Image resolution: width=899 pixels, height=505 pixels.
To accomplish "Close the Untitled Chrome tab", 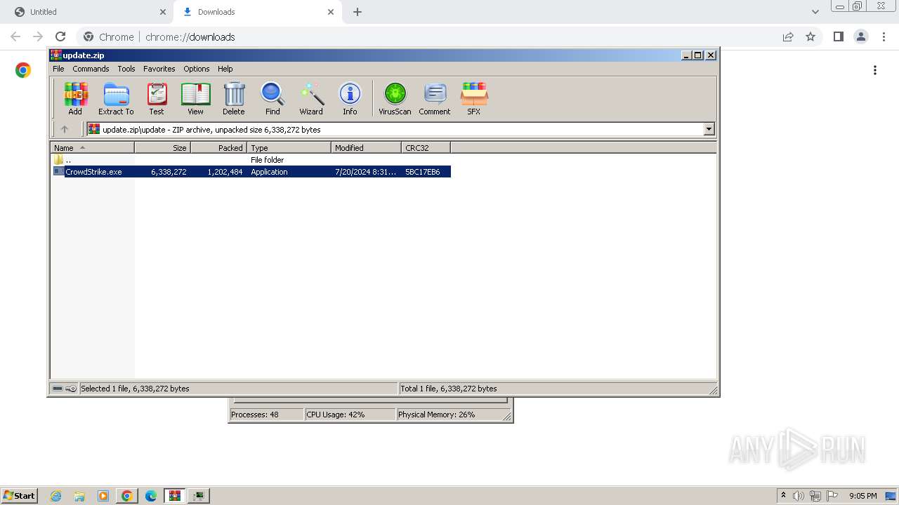I will [x=163, y=12].
